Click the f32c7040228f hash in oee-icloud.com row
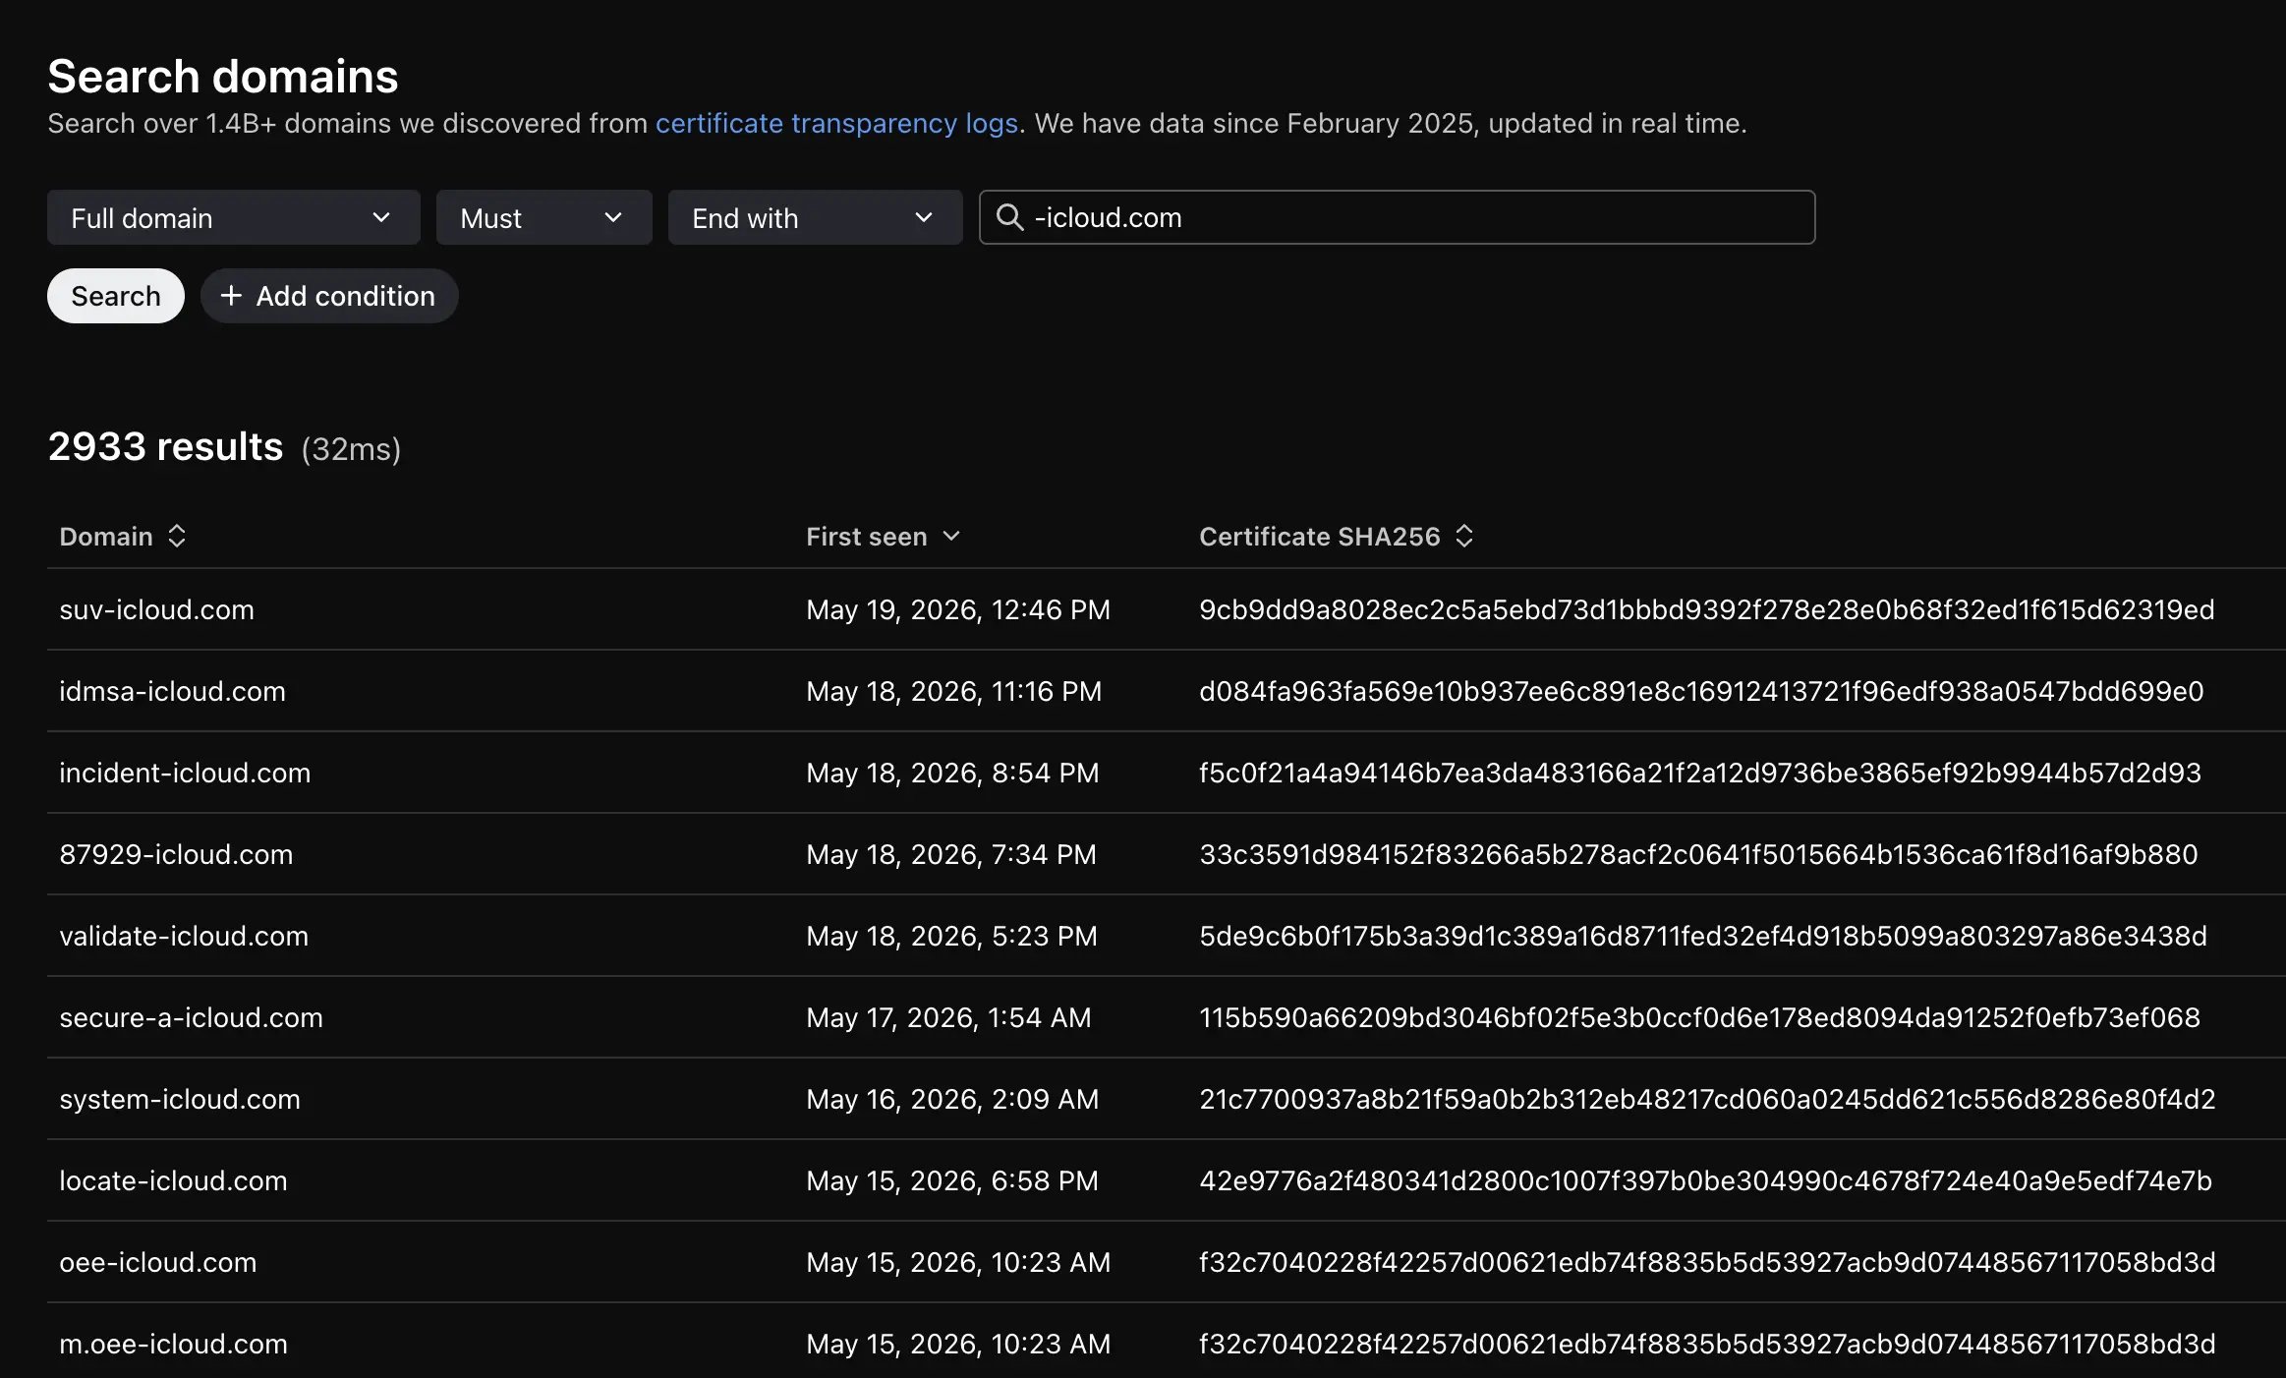 click(x=1708, y=1262)
